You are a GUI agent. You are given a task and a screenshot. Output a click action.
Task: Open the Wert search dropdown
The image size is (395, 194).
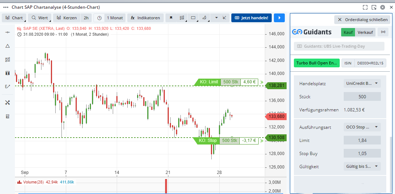(40, 18)
